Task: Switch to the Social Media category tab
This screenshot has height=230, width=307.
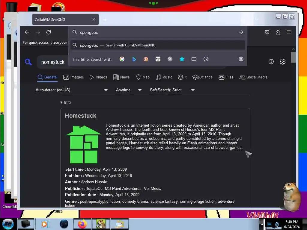Action: coord(253,77)
